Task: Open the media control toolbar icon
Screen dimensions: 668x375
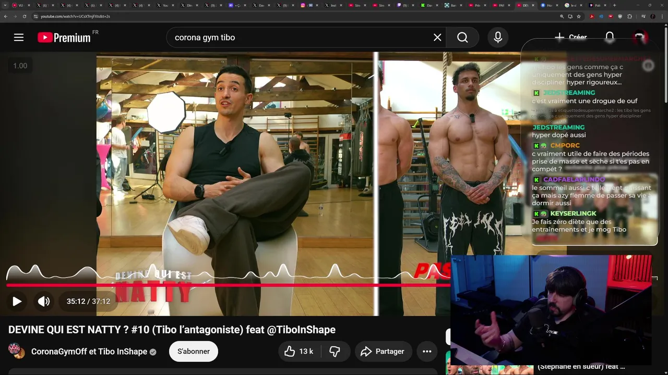Action: pos(643,16)
